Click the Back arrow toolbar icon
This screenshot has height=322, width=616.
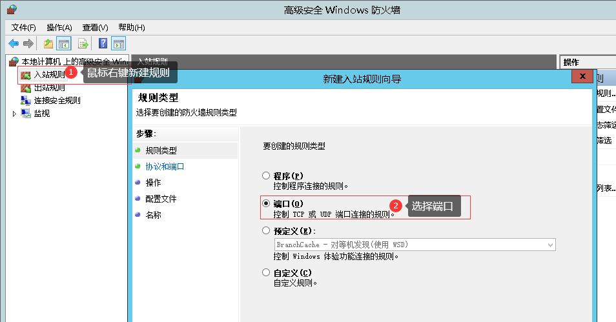14,44
